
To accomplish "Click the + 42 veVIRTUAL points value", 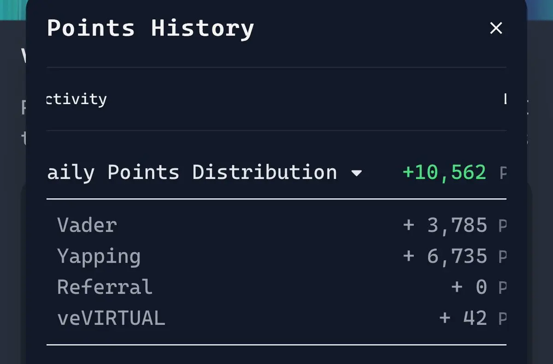I will tap(463, 318).
